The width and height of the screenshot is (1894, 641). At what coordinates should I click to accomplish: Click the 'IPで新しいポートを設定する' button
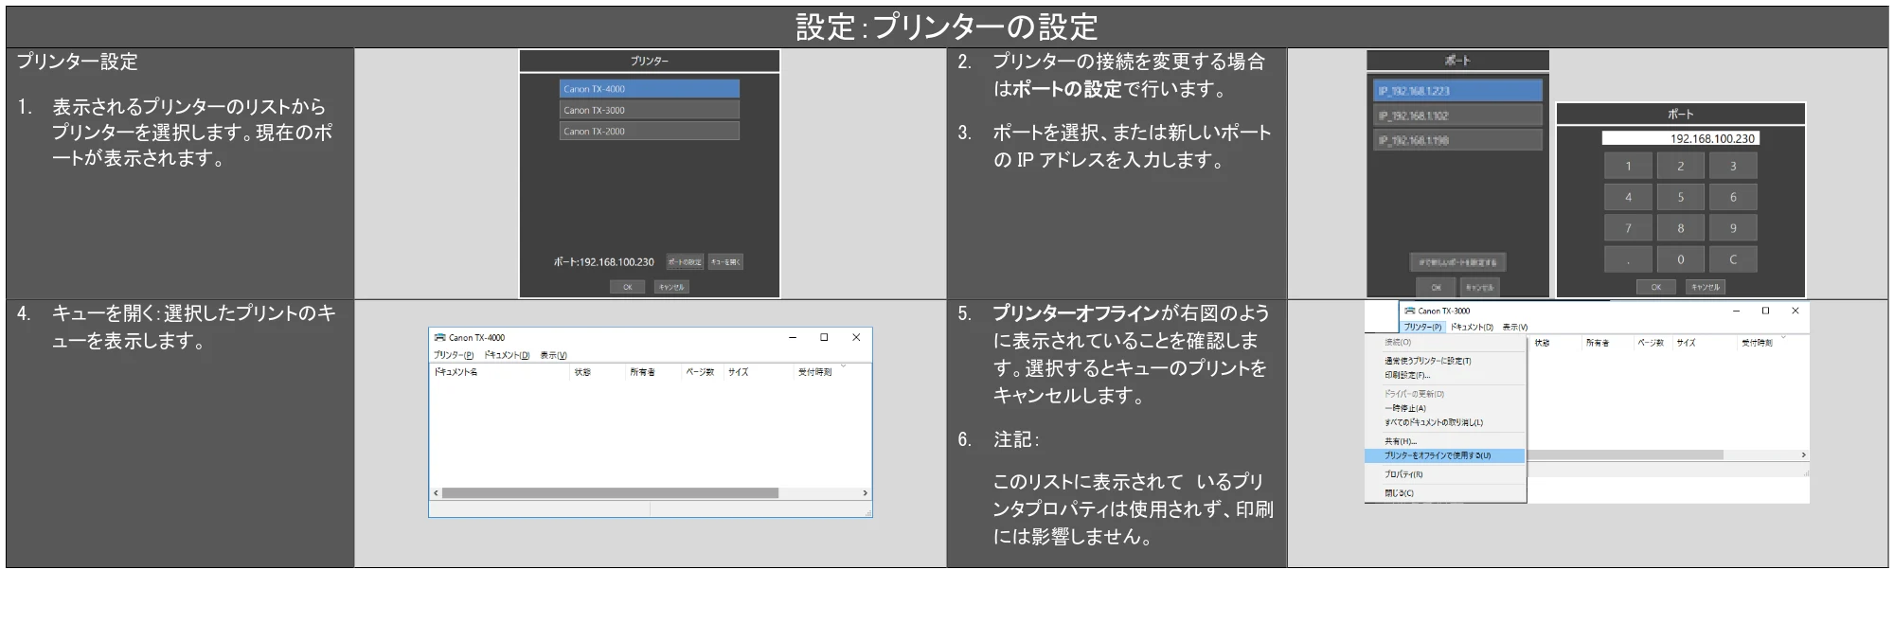(1457, 262)
